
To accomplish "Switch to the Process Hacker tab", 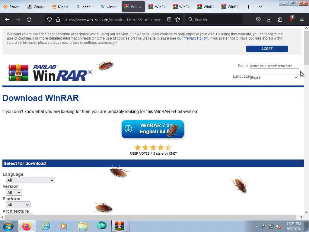I will click(11, 7).
